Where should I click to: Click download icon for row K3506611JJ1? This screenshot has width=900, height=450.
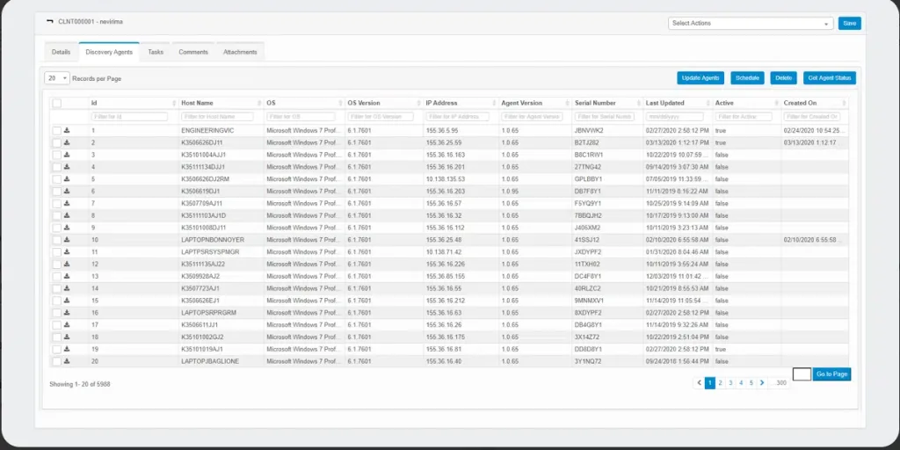coord(67,324)
